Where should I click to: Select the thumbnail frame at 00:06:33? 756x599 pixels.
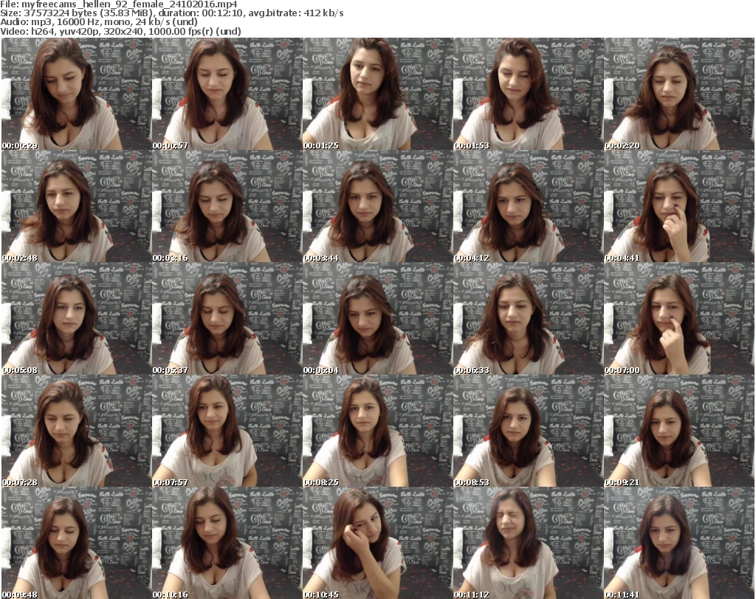pos(528,318)
